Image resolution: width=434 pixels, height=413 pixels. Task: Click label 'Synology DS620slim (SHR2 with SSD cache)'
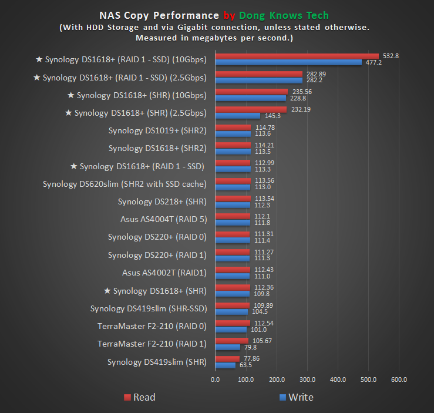click(x=125, y=184)
